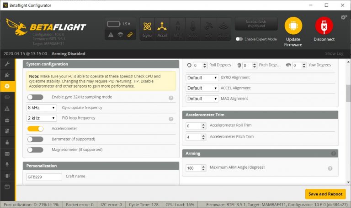
Task: Click the vertical scrollbar thumb
Action: pos(348,94)
